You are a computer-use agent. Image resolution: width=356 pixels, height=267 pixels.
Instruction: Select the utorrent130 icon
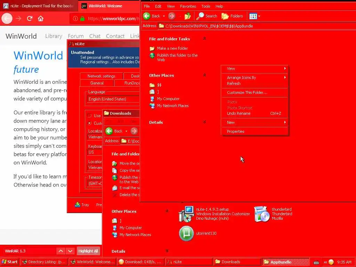pyautogui.click(x=186, y=233)
